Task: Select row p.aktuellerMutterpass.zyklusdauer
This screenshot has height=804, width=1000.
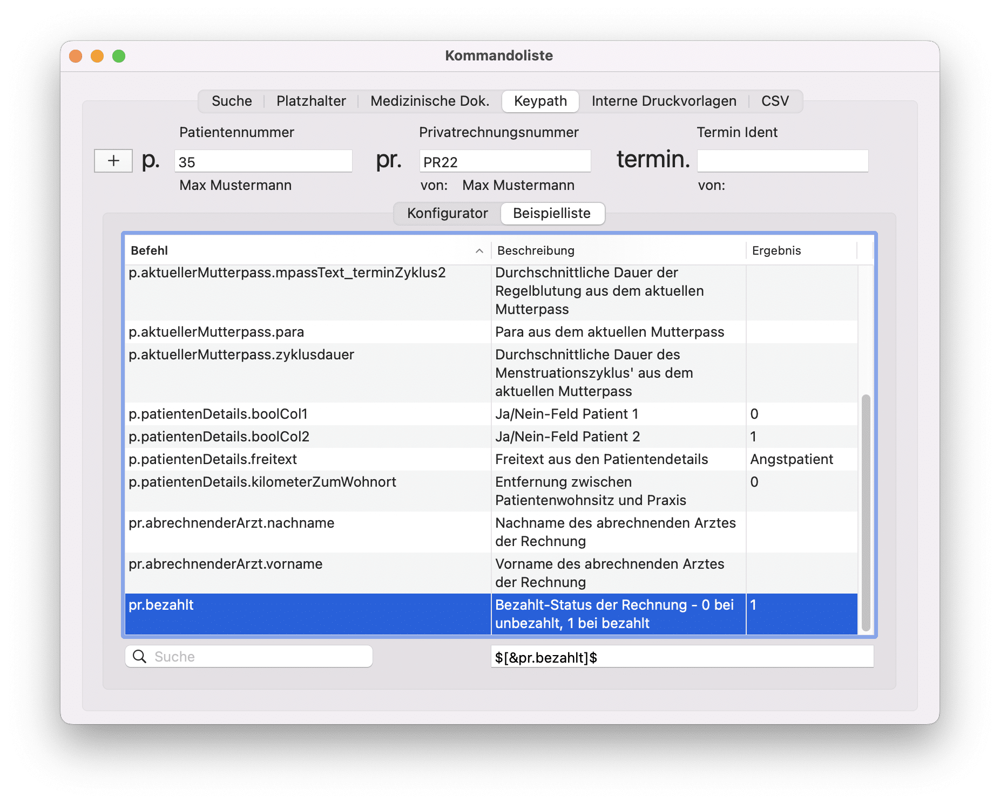Action: pyautogui.click(x=491, y=373)
